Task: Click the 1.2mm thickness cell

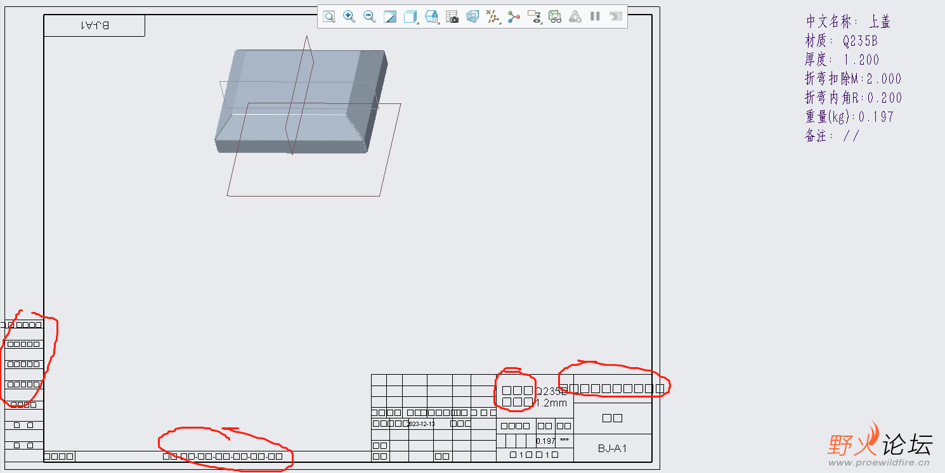Action: [x=552, y=403]
